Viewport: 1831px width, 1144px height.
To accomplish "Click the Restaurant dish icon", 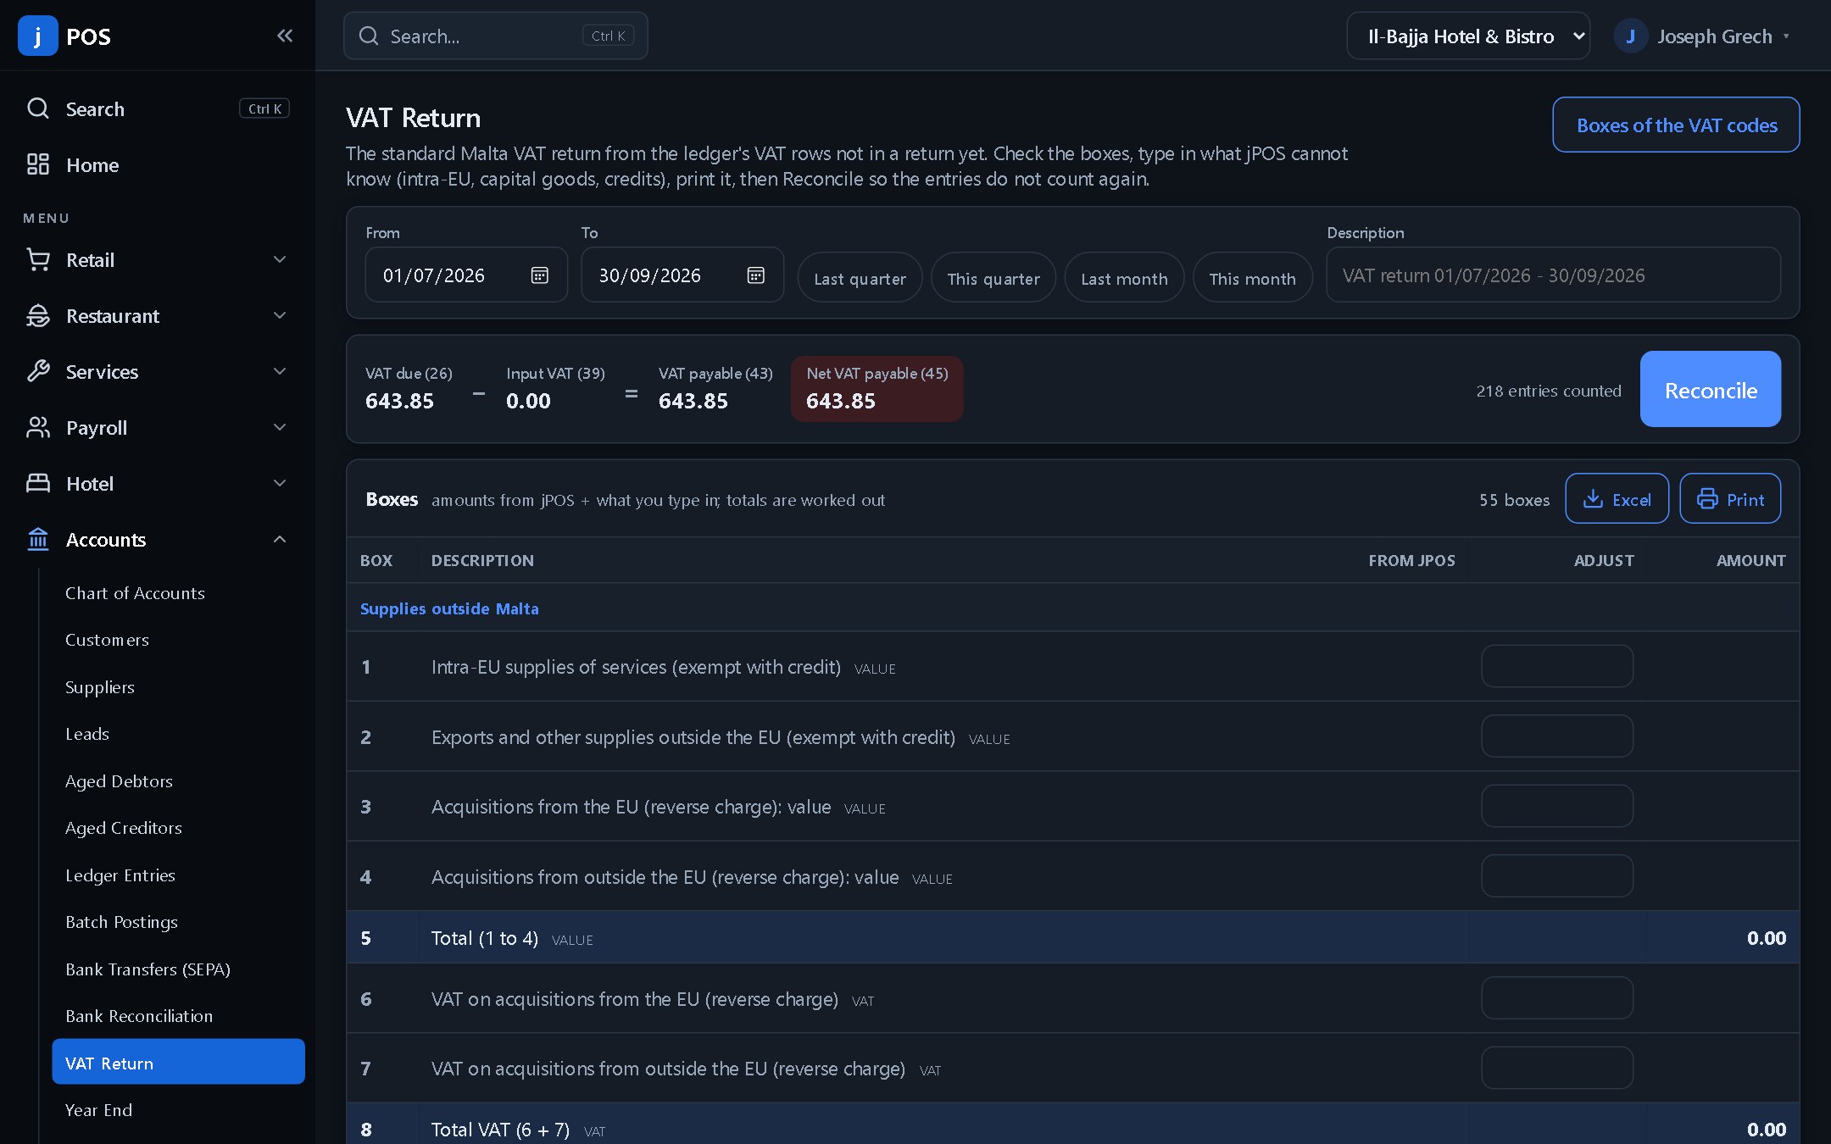I will (x=38, y=315).
